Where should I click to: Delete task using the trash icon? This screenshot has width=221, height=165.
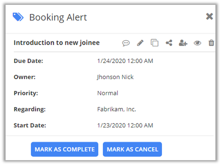point(211,43)
